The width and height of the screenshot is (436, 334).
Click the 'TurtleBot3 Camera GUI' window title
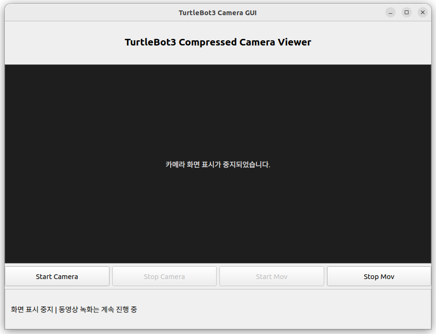tap(218, 13)
